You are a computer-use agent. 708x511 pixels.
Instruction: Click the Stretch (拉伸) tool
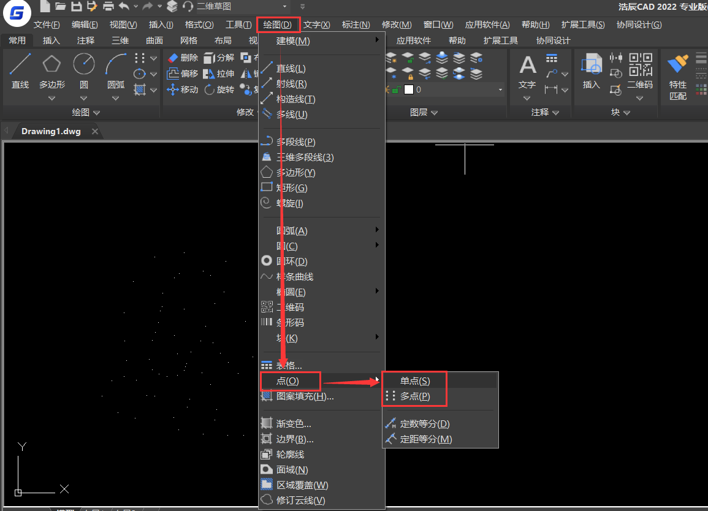[219, 74]
